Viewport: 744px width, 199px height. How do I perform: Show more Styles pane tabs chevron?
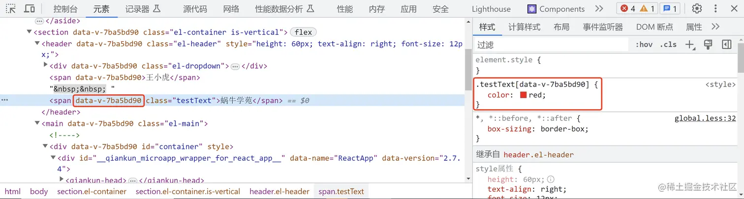tap(715, 27)
